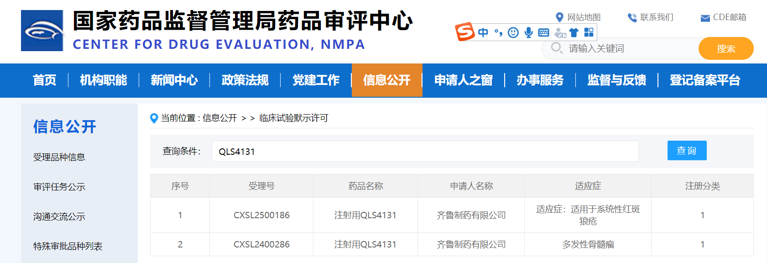Screen dimensions: 767x263
Task: Click the CDE fish logo
Action: tap(42, 31)
